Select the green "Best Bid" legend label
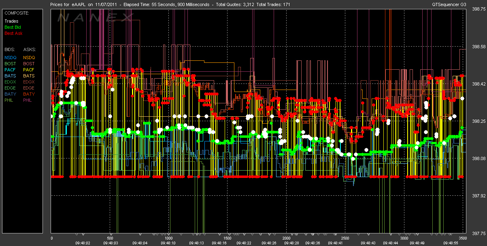The image size is (487, 246). (x=13, y=27)
